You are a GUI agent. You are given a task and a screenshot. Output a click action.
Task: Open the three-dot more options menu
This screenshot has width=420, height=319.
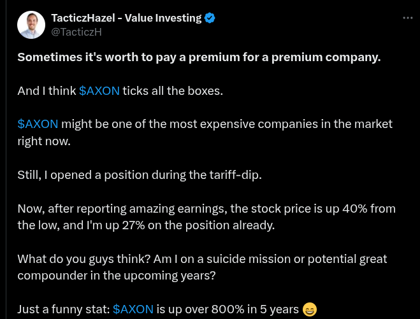pyautogui.click(x=407, y=18)
